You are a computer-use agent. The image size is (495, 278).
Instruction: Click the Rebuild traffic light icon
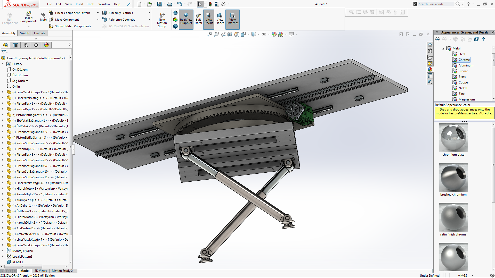coord(210,4)
